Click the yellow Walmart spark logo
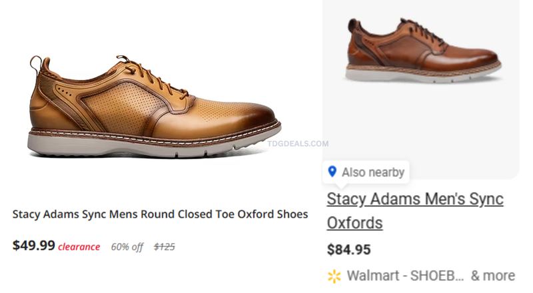 pyautogui.click(x=334, y=276)
